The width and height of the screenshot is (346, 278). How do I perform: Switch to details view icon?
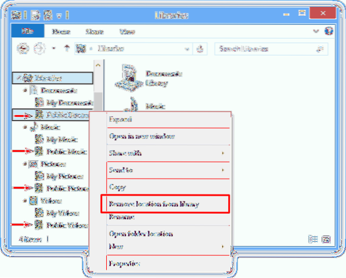pos(313,239)
